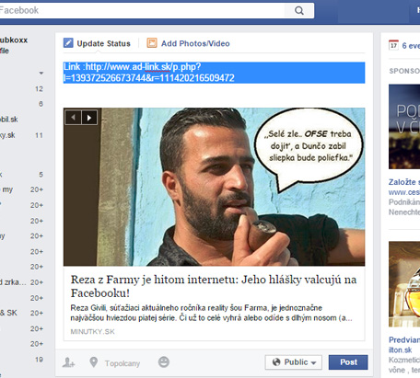
Task: Click the sidebar row ending 'zrka...'
Action: [x=22, y=282]
